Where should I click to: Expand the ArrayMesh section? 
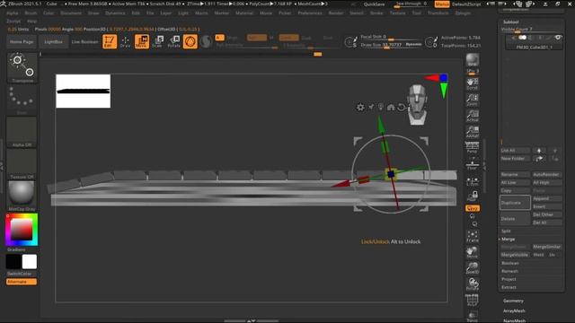514,310
